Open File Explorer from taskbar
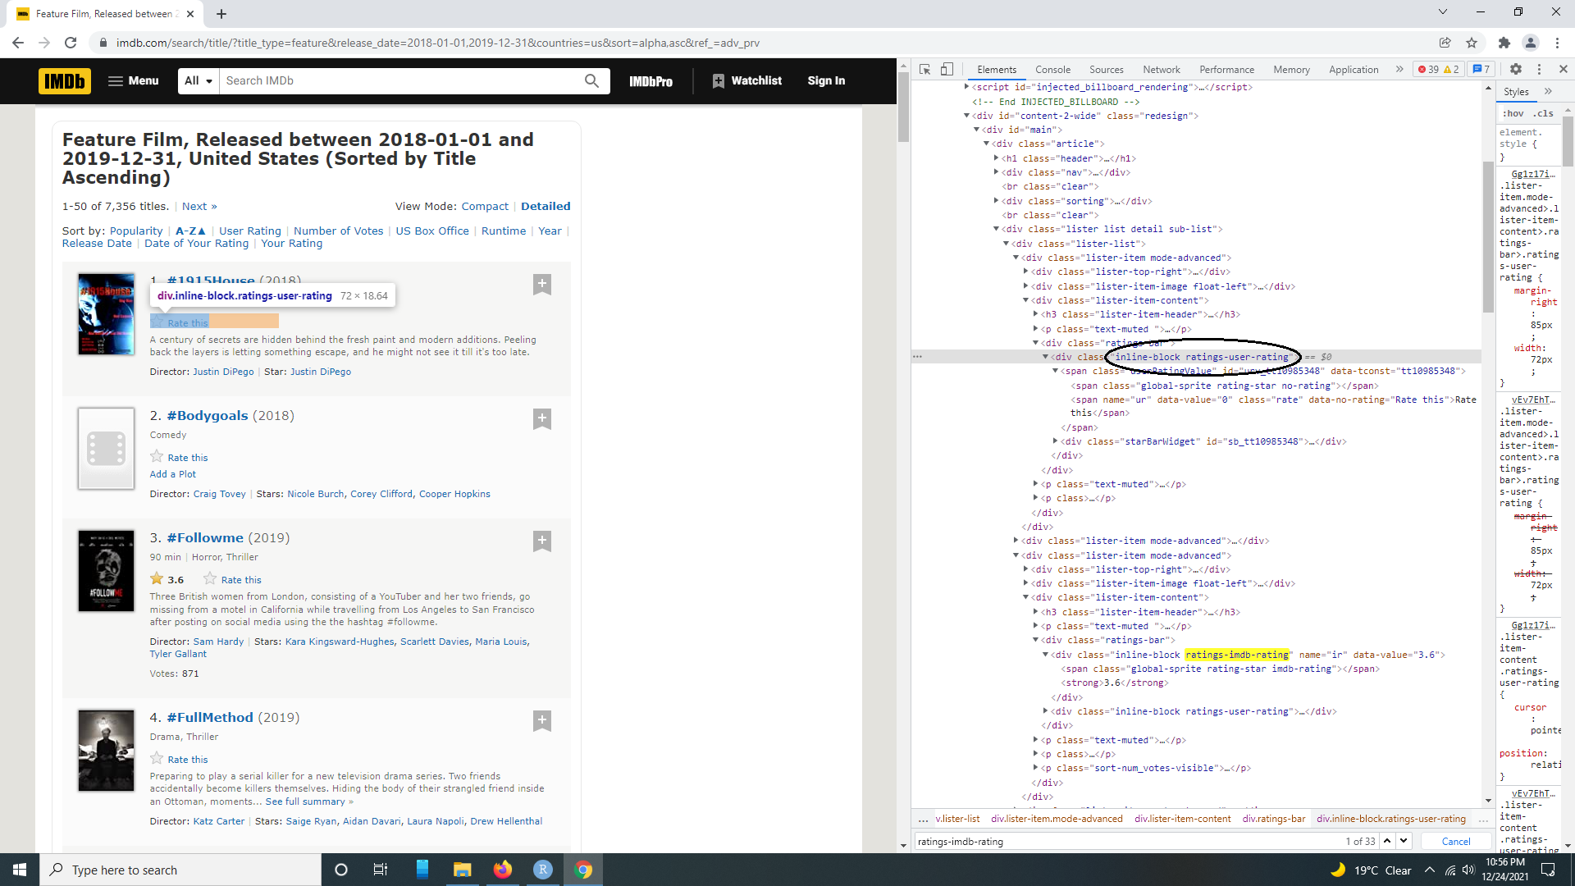This screenshot has height=886, width=1575. [x=463, y=870]
